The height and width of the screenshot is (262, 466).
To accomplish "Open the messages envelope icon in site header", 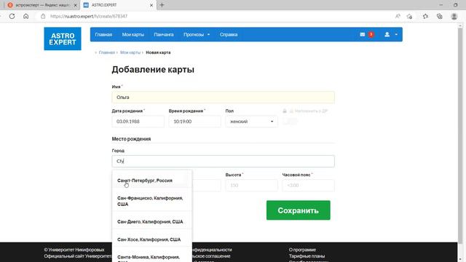I will click(x=363, y=34).
